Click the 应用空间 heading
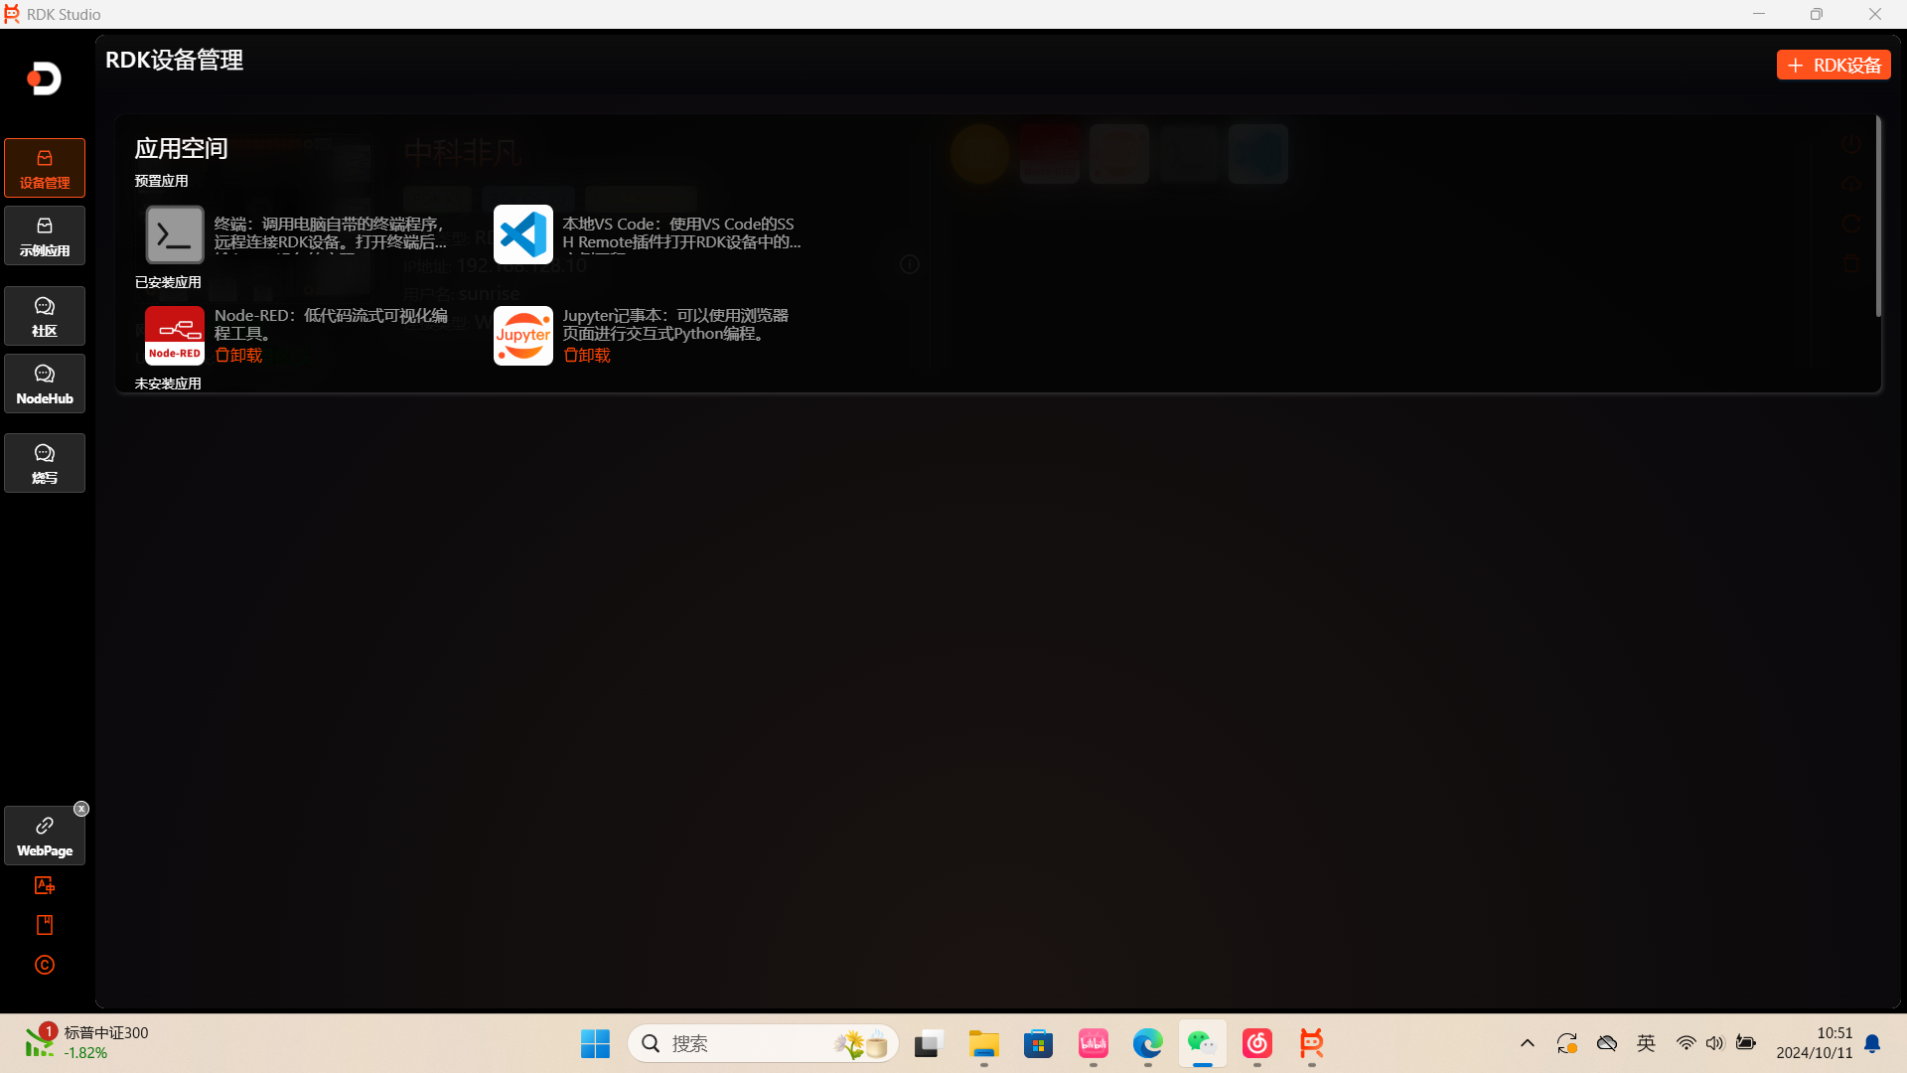1907x1073 pixels. pos(182,149)
